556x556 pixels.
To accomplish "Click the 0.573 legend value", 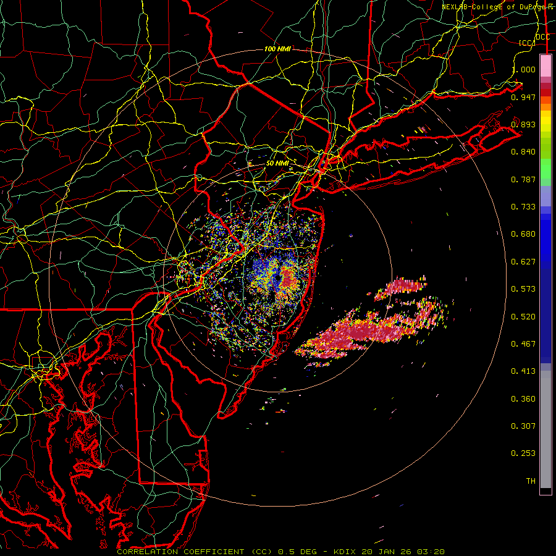I will [x=523, y=289].
